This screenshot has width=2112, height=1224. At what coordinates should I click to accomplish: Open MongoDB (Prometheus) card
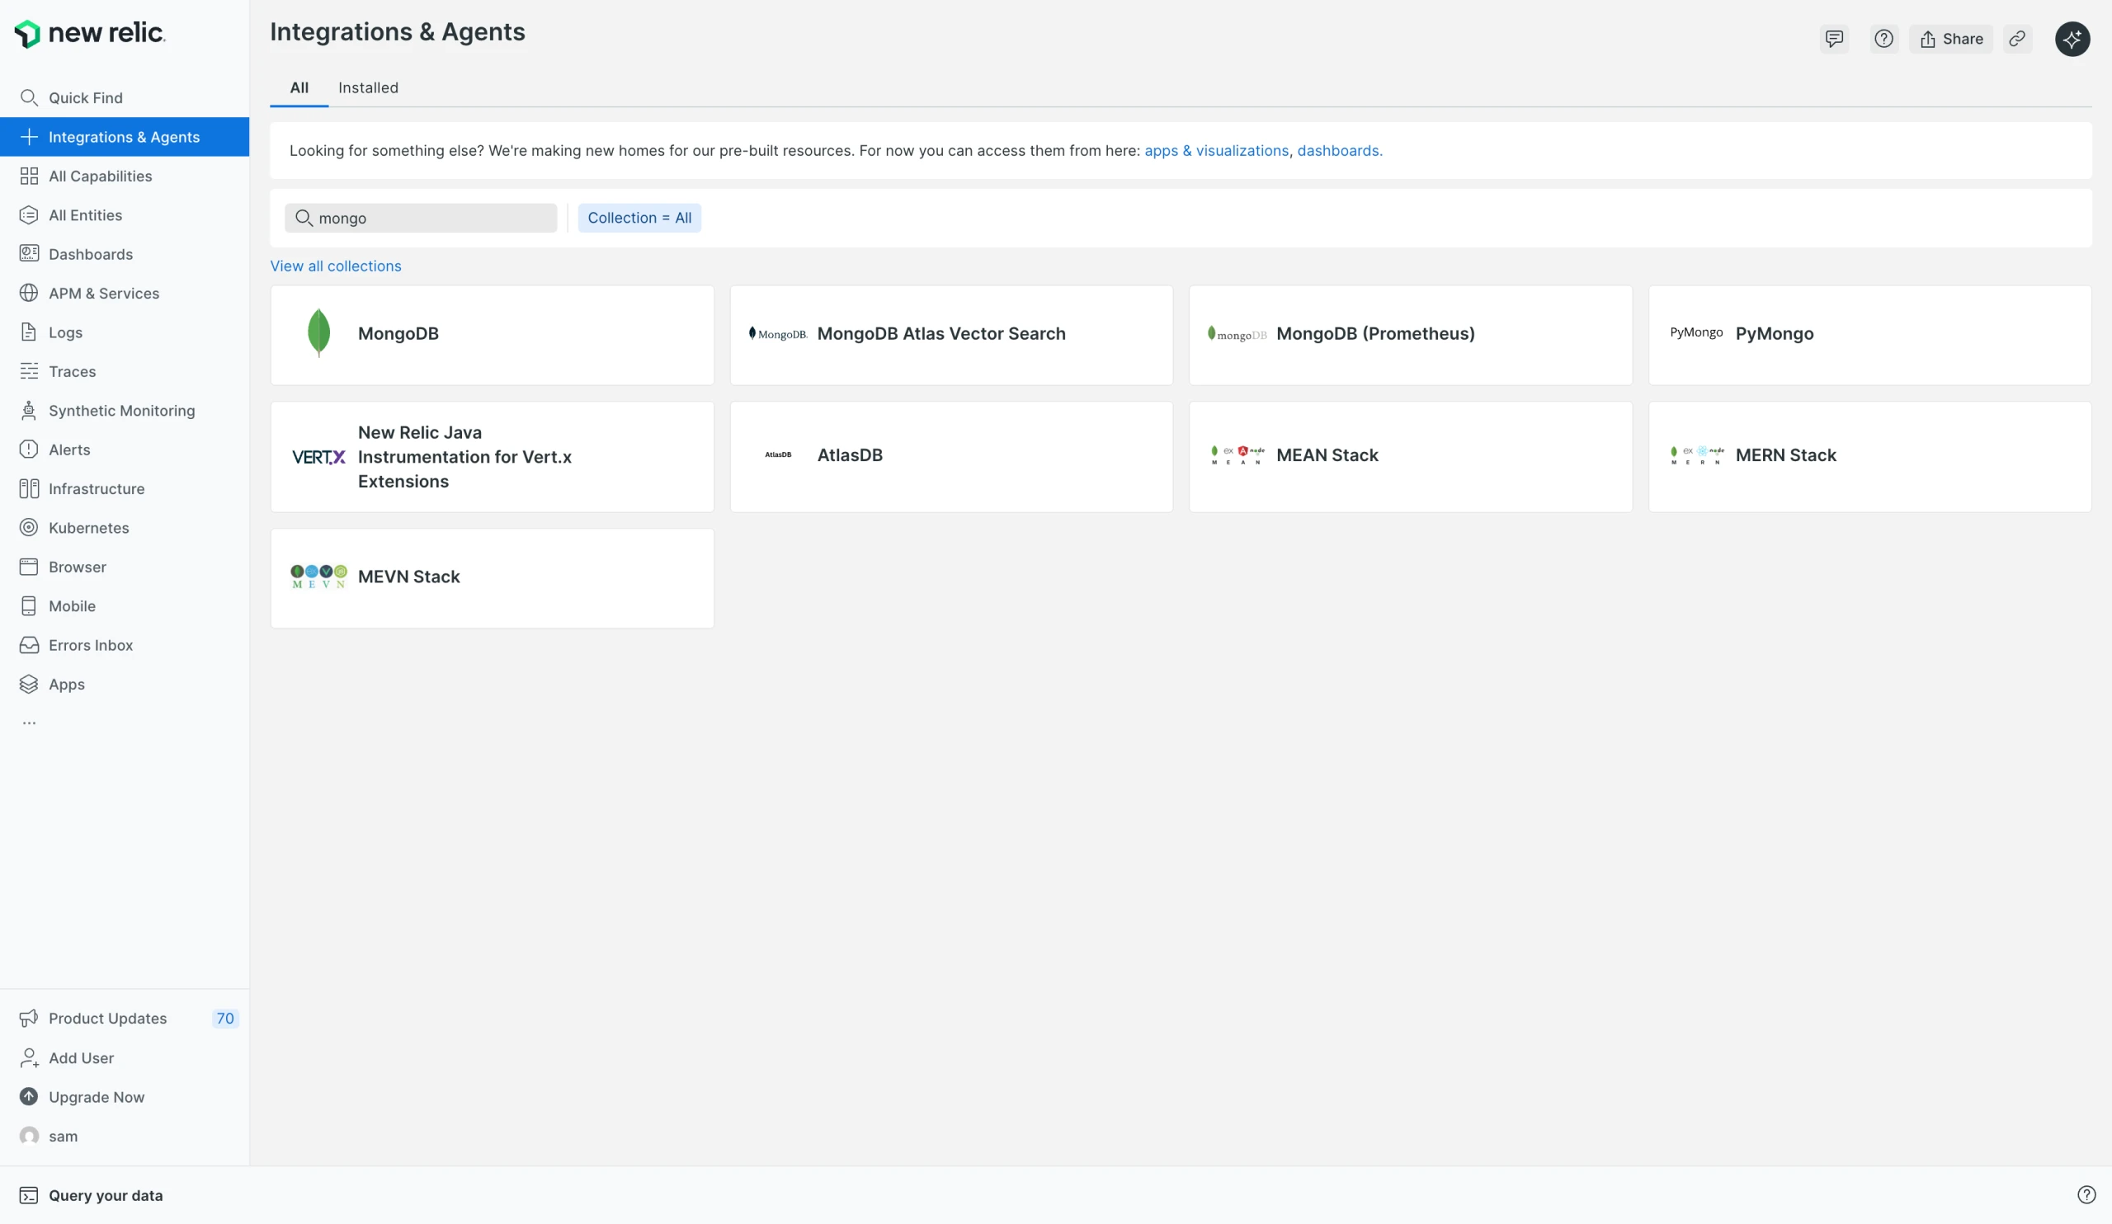click(1411, 335)
